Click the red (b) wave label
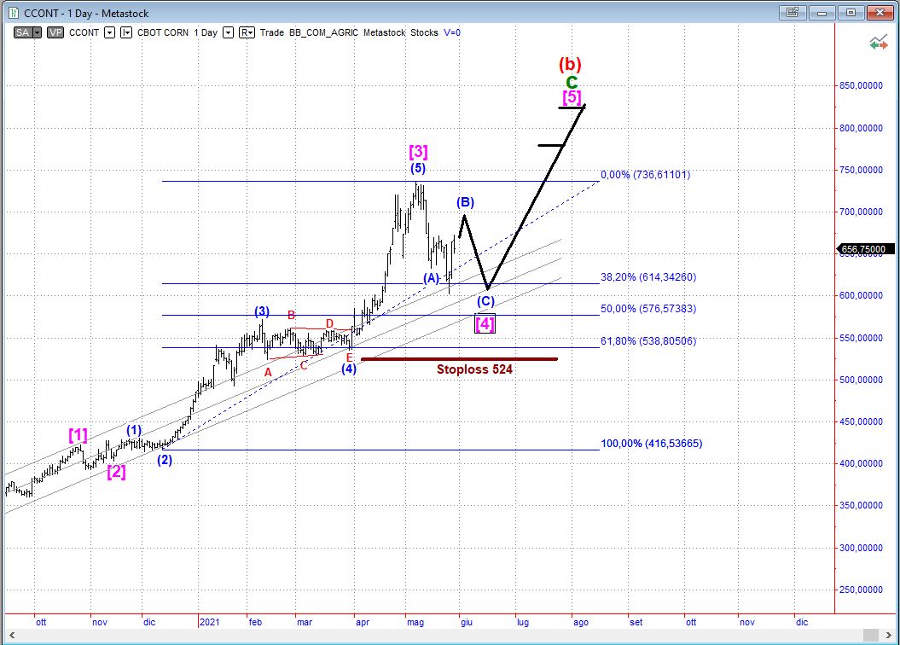The image size is (900, 645). 570,64
